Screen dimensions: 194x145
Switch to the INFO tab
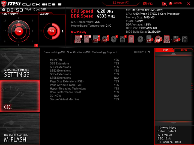[184, 50]
